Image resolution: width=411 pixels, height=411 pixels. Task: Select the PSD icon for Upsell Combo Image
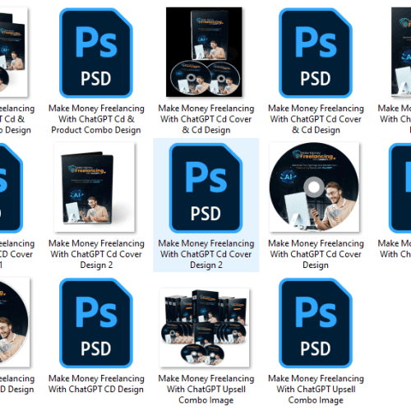pos(316,323)
